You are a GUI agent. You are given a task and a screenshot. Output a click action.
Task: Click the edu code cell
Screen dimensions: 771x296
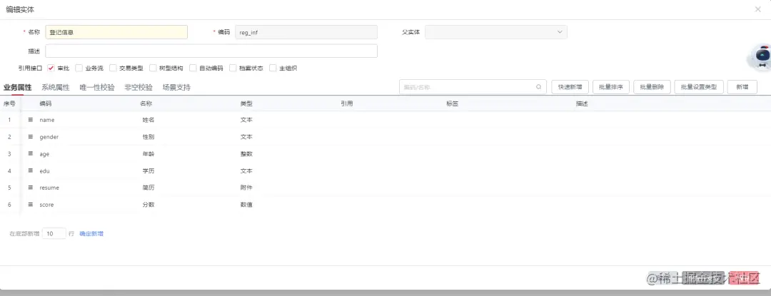(45, 171)
